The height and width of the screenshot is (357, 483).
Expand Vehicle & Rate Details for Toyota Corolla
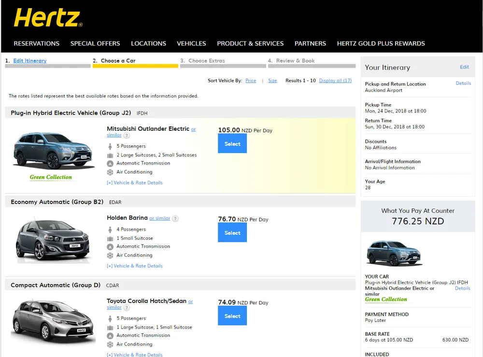point(135,355)
